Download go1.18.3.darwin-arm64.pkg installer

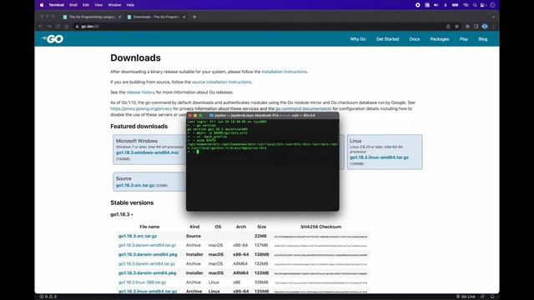(x=147, y=273)
